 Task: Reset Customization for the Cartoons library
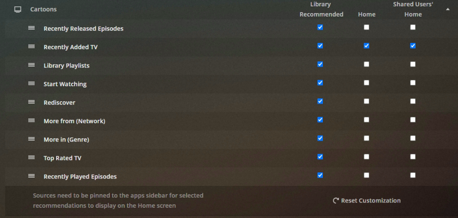pos(367,200)
